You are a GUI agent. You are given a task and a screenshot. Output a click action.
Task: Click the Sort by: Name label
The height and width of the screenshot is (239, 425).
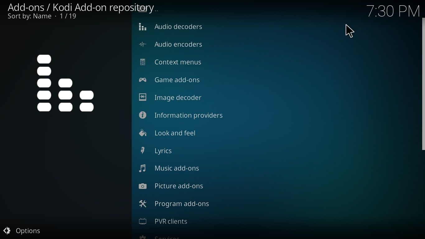tap(30, 16)
